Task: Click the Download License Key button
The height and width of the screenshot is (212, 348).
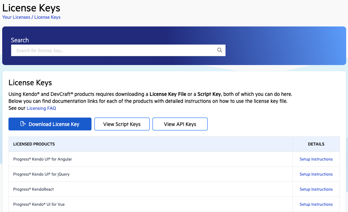Action: [x=50, y=124]
